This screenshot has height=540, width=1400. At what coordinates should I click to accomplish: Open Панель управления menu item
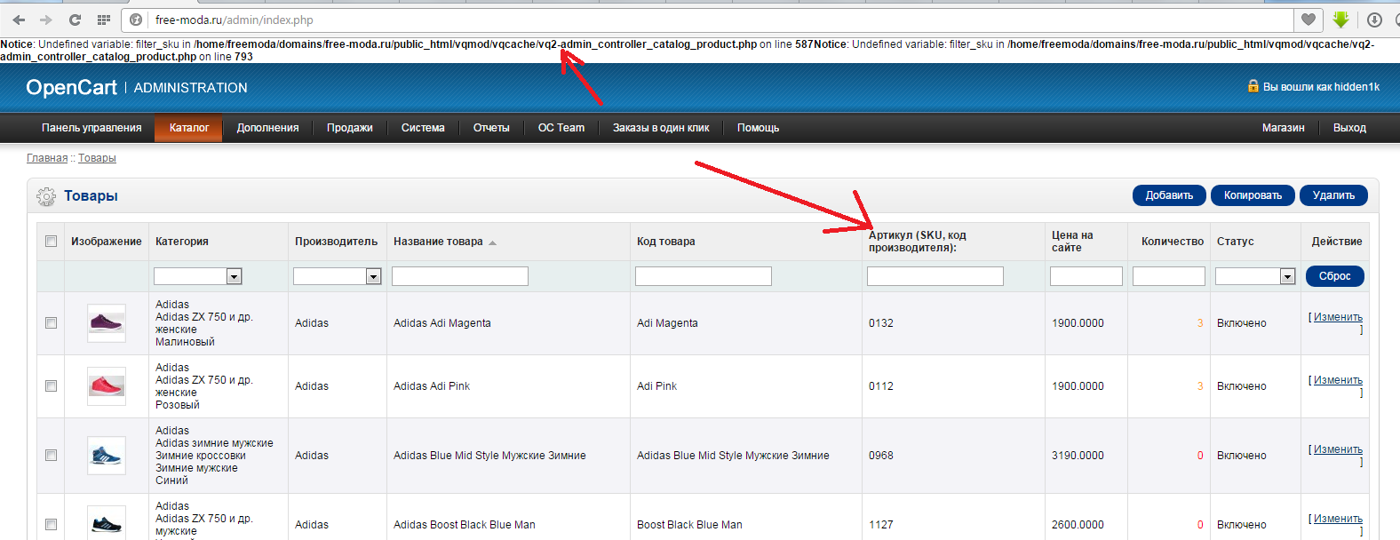pos(91,128)
